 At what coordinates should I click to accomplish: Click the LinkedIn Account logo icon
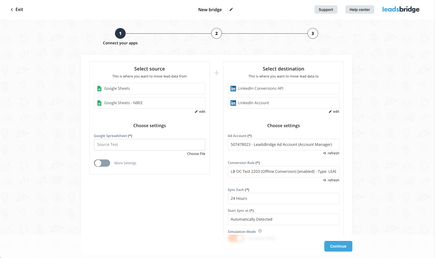pyautogui.click(x=233, y=103)
